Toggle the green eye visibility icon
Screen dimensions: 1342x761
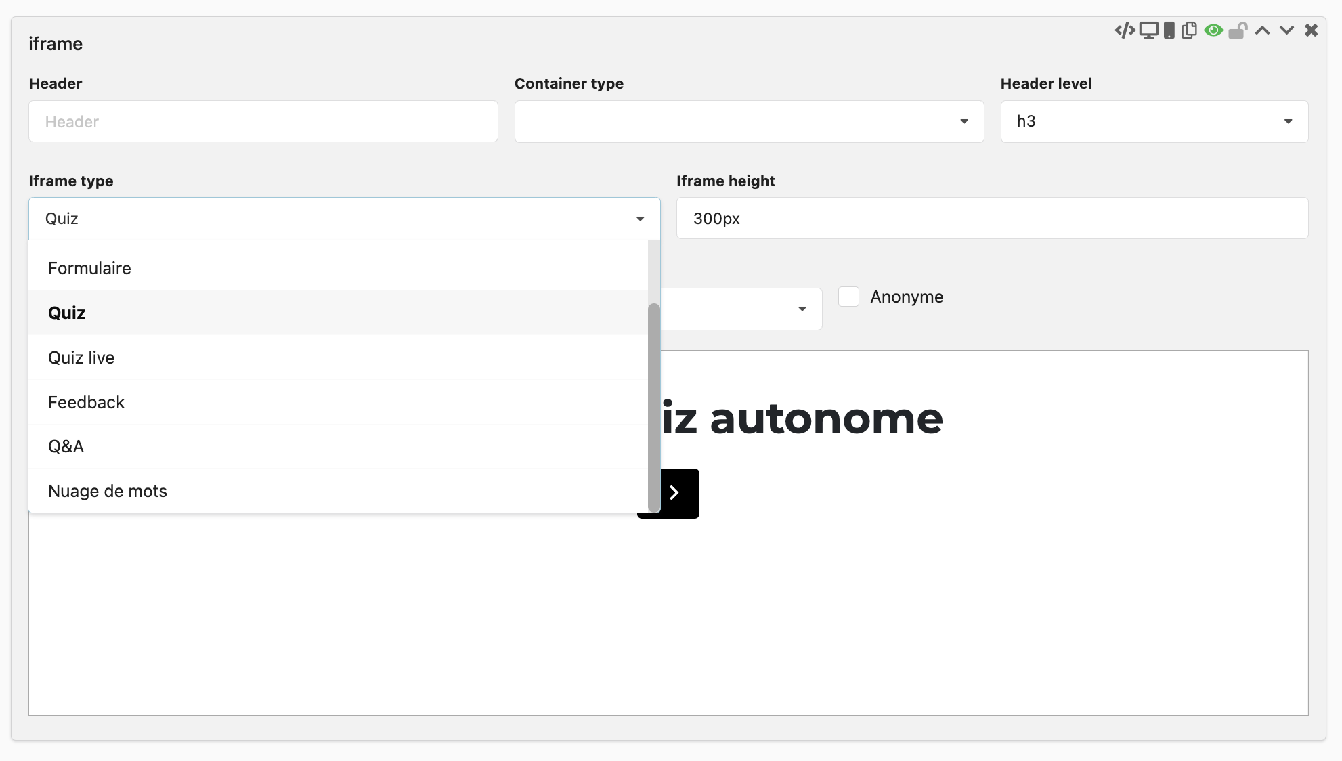point(1213,30)
